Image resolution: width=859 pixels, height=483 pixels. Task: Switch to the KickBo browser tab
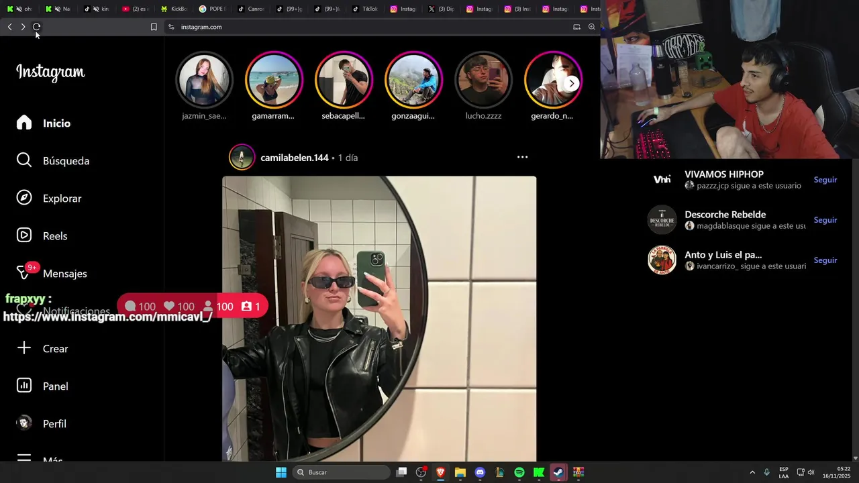click(174, 9)
